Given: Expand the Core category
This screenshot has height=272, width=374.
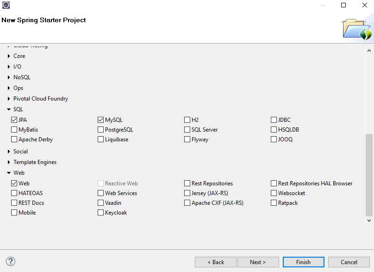Looking at the screenshot, I should pyautogui.click(x=9, y=56).
